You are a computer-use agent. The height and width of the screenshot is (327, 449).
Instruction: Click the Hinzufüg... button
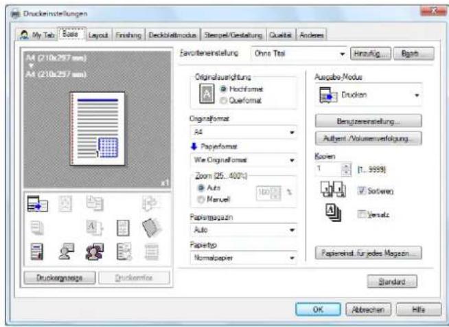click(x=371, y=54)
